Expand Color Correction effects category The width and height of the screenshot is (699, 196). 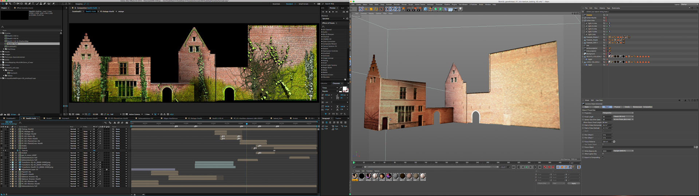pos(322,41)
